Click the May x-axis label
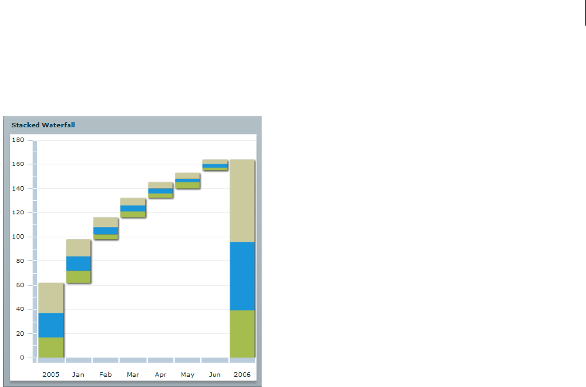Image resolution: width=586 pixels, height=387 pixels. (x=187, y=375)
